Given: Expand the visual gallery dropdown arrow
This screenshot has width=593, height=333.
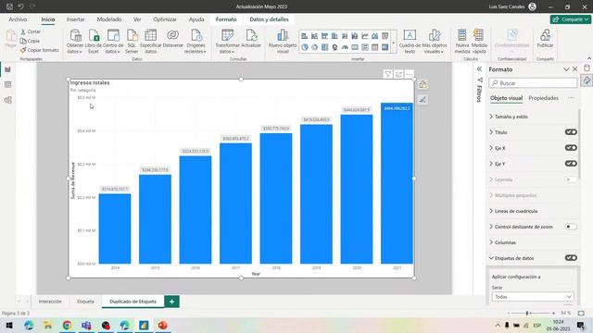Looking at the screenshot, I should point(393,42).
